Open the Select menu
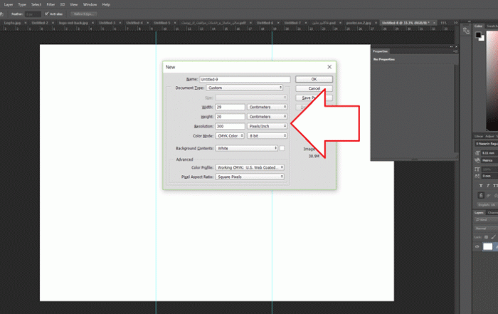Viewport: 498px width, 314px height. [36, 4]
